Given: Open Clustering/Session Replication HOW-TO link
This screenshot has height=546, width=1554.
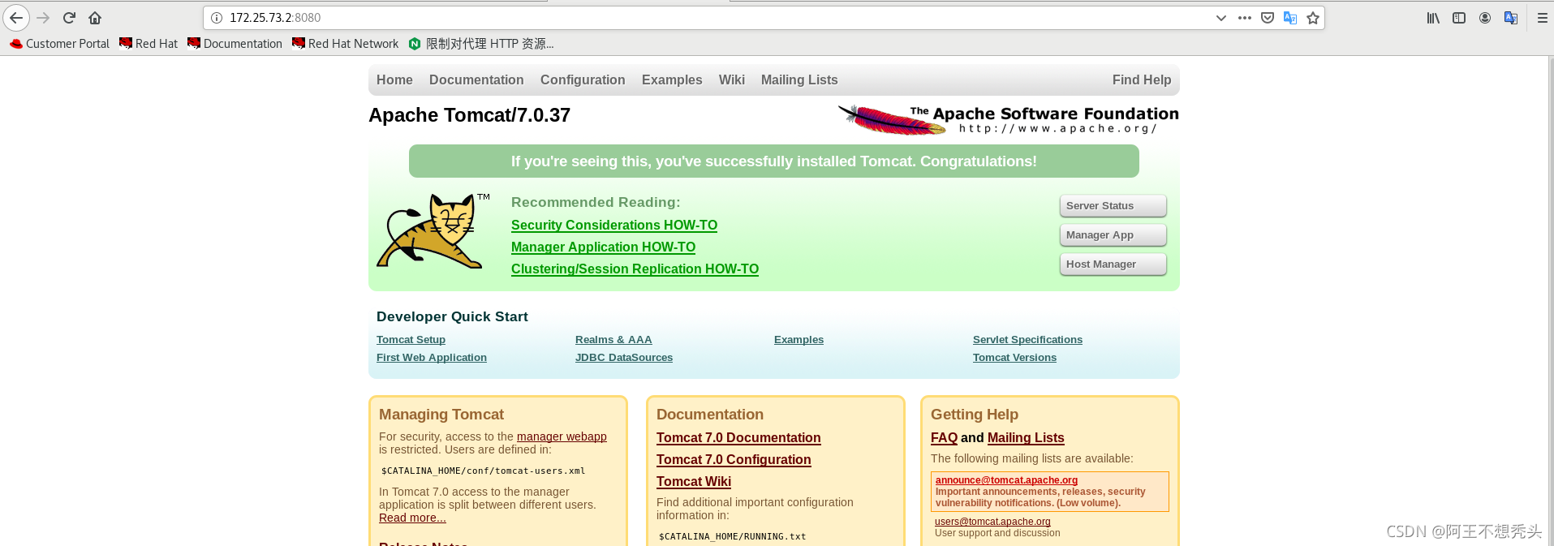Looking at the screenshot, I should (x=635, y=269).
